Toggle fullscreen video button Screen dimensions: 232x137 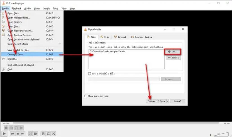pos(30,134)
